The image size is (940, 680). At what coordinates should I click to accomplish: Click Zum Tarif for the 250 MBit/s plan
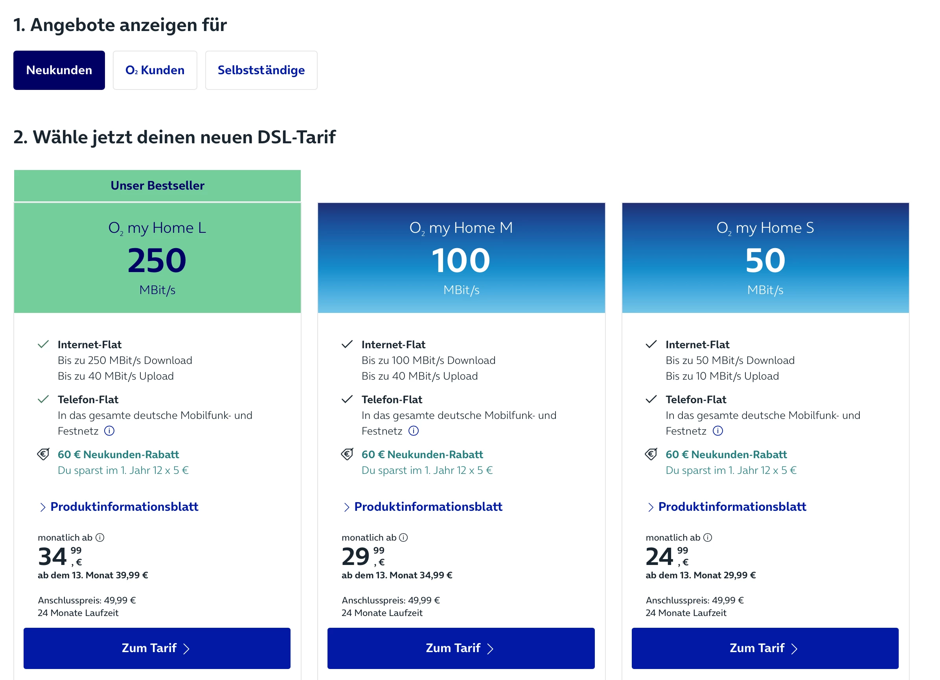[x=156, y=648]
